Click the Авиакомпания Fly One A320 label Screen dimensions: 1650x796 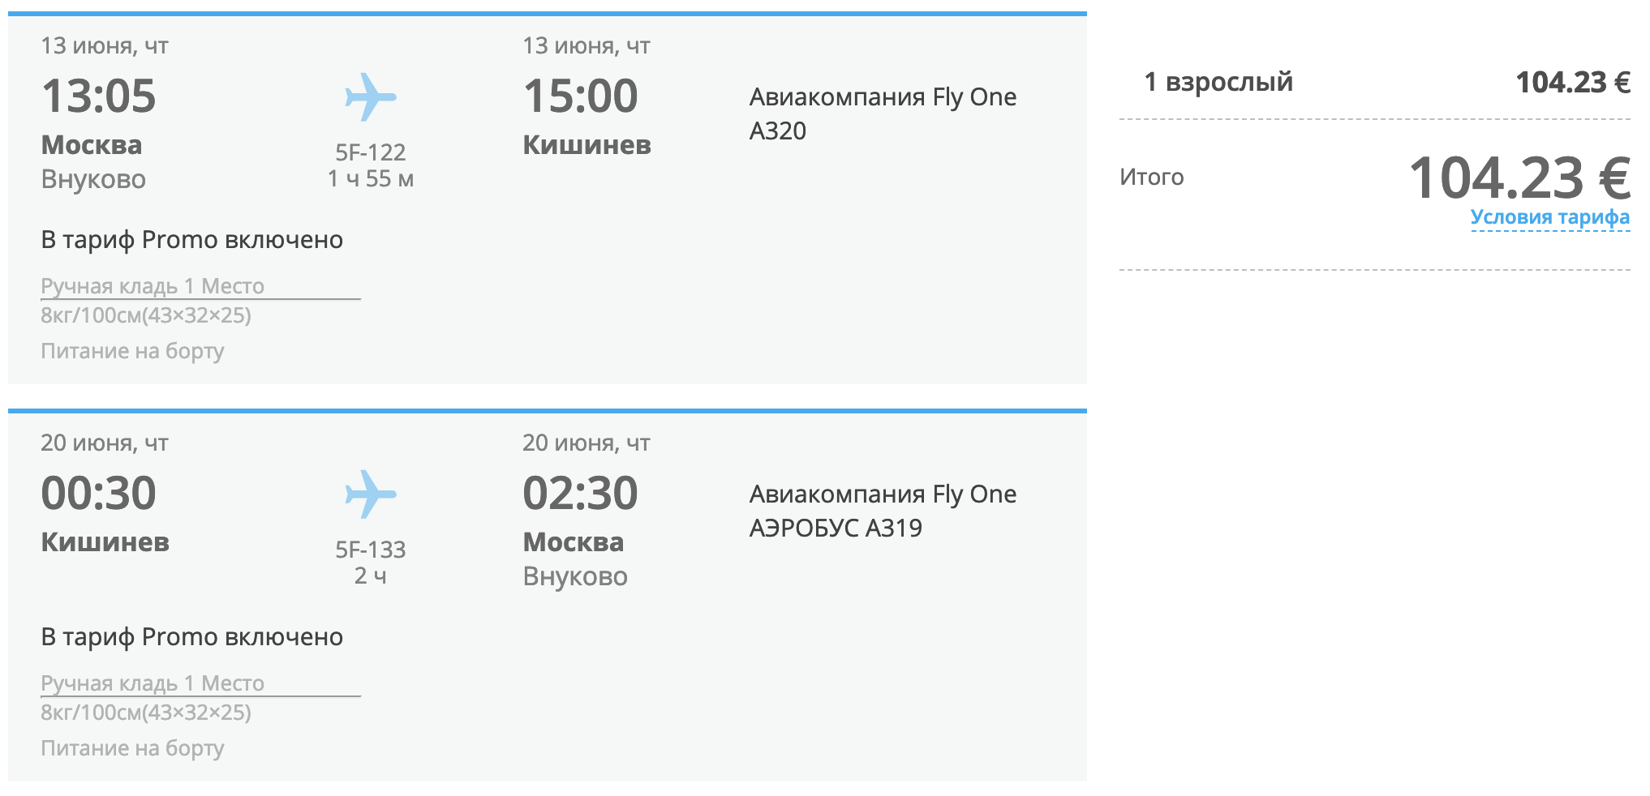[883, 113]
